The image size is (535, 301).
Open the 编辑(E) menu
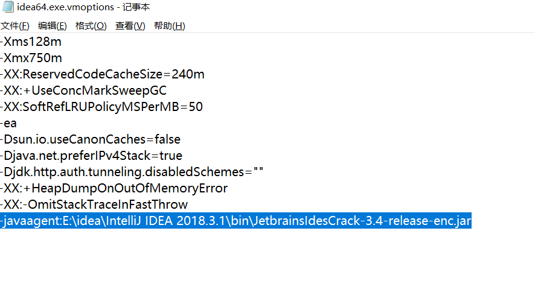(x=53, y=26)
